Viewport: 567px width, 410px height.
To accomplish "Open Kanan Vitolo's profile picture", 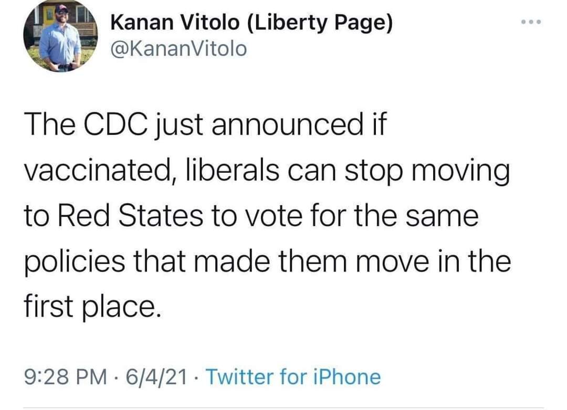I will pyautogui.click(x=61, y=38).
